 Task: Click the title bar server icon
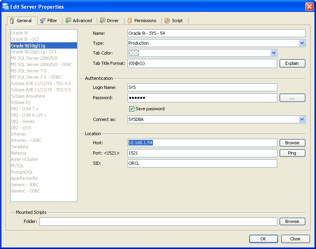click(6, 6)
